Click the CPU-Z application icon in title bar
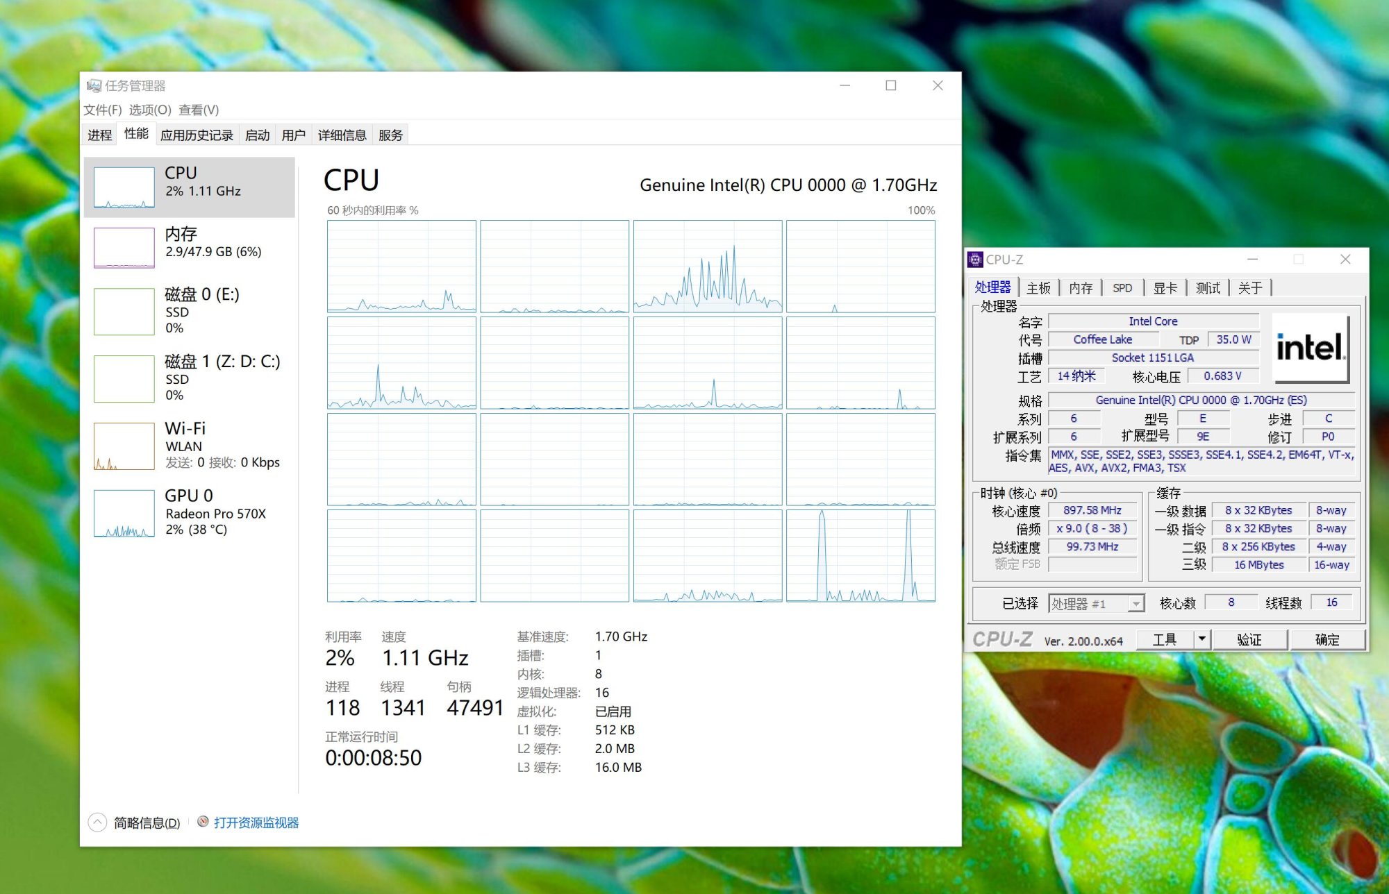The width and height of the screenshot is (1389, 894). (975, 260)
